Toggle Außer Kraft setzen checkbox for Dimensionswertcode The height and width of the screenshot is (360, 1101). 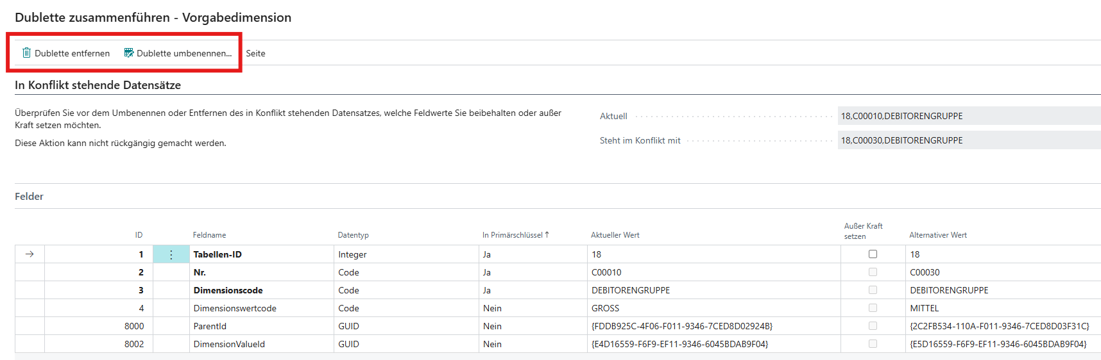coord(873,308)
